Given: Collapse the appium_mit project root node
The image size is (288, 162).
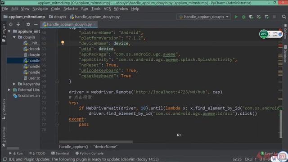Looking at the screenshot, I should tap(9, 31).
